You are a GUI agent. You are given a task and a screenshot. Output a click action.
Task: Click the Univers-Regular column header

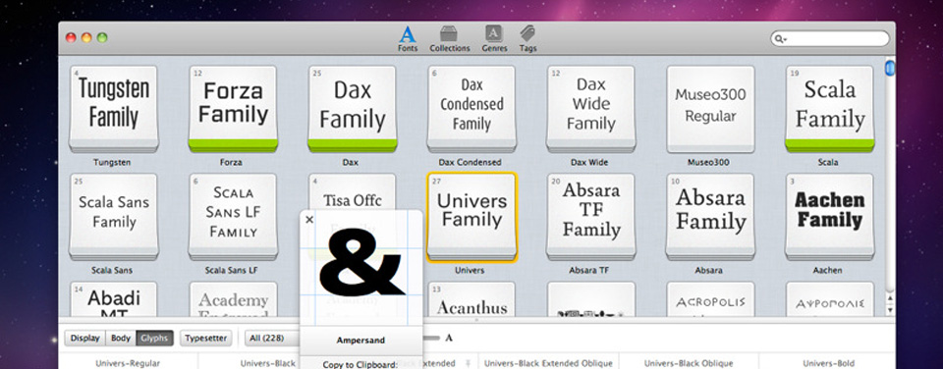pyautogui.click(x=128, y=363)
